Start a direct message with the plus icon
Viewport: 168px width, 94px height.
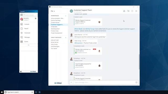click(66, 38)
